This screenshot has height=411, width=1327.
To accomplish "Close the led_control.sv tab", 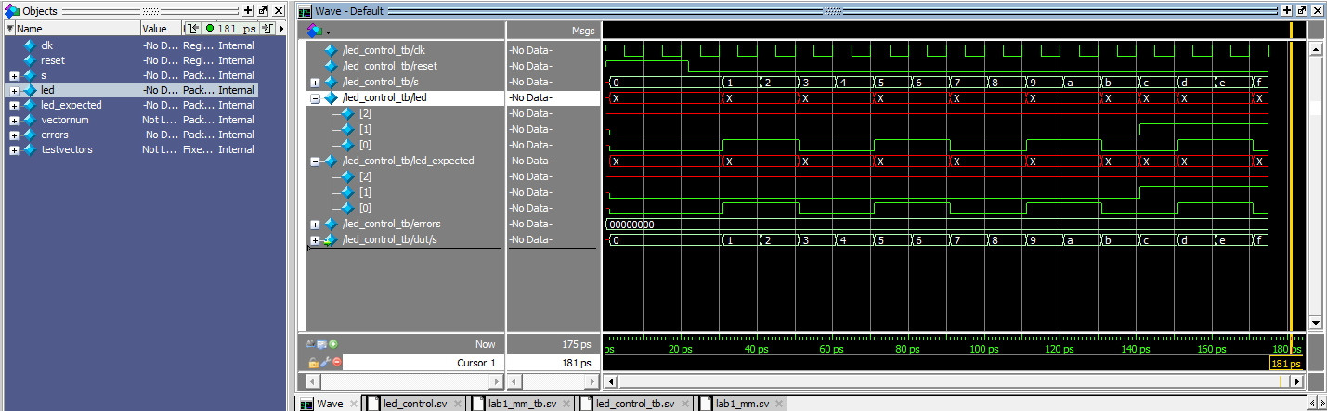I will [x=458, y=405].
